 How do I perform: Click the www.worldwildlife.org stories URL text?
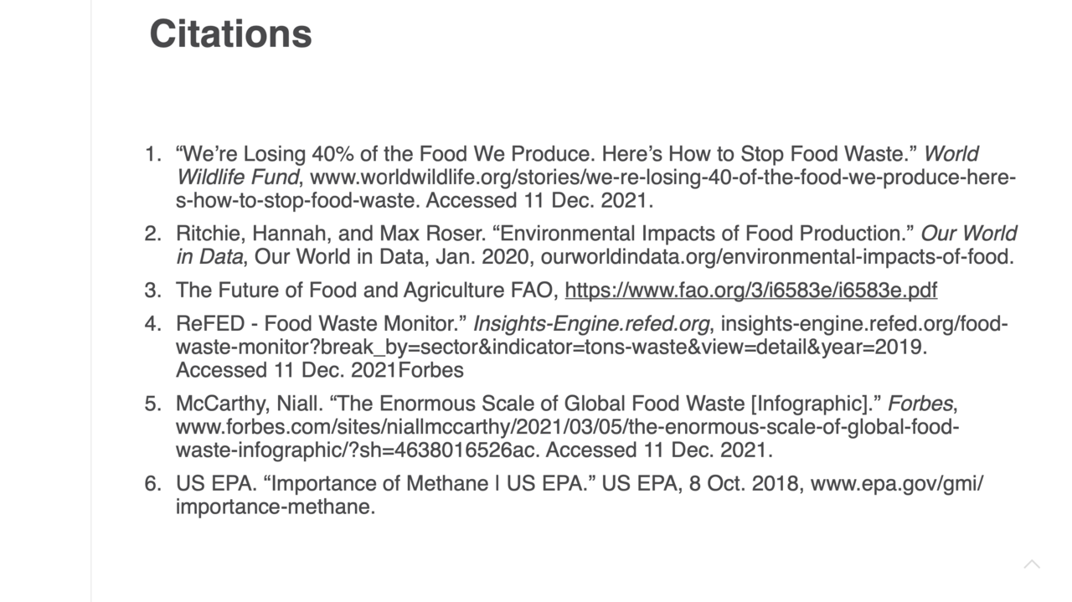click(596, 189)
